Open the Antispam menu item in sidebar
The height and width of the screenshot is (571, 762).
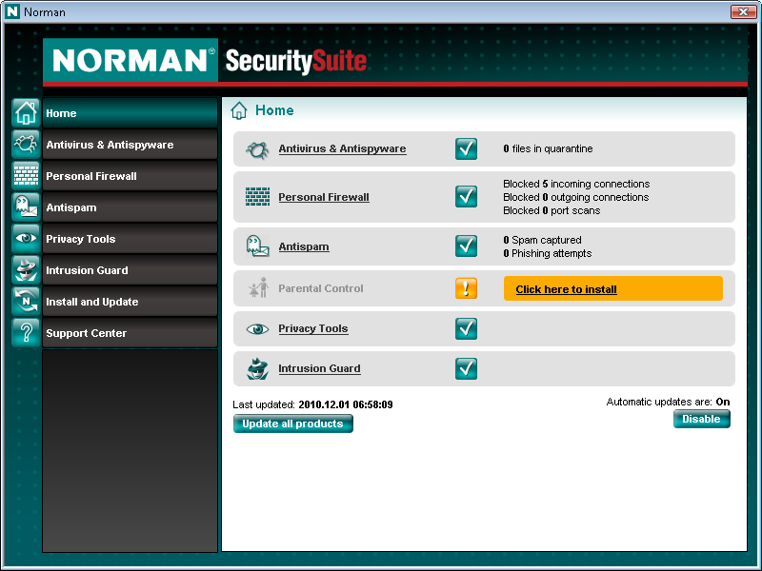click(130, 207)
